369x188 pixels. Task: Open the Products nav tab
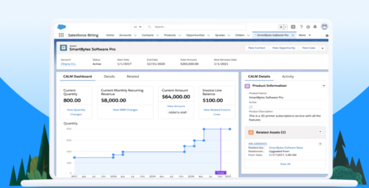click(x=170, y=35)
